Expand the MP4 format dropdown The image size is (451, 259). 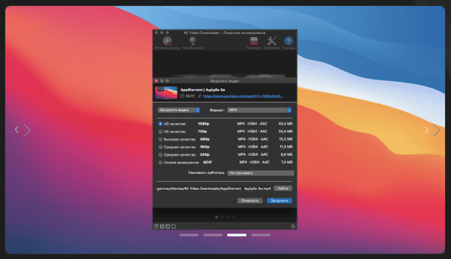(x=259, y=110)
